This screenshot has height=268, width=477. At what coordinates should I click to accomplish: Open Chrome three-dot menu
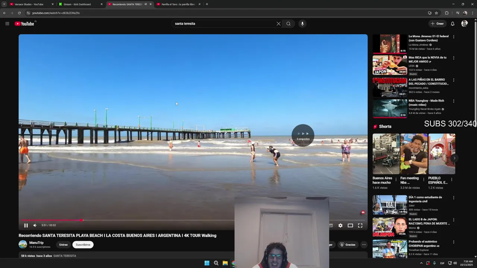coord(473,13)
